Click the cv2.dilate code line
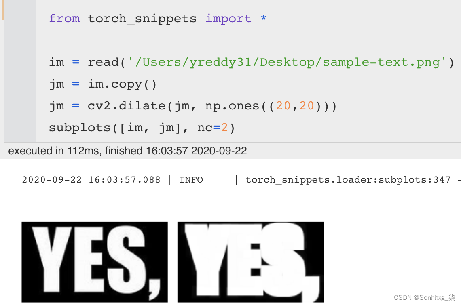Viewport: 461px width, 305px height. click(192, 106)
